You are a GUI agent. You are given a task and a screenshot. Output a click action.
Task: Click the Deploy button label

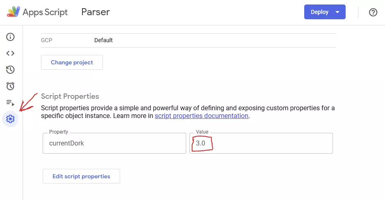(x=319, y=12)
